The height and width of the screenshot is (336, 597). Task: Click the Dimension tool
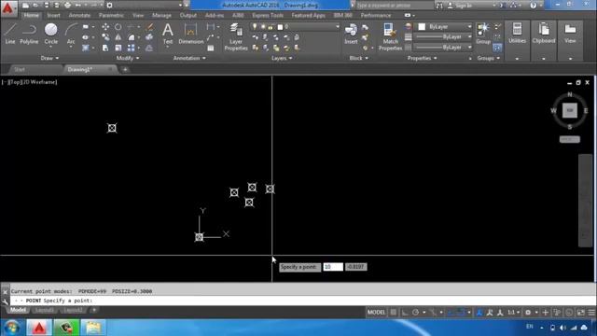190,34
